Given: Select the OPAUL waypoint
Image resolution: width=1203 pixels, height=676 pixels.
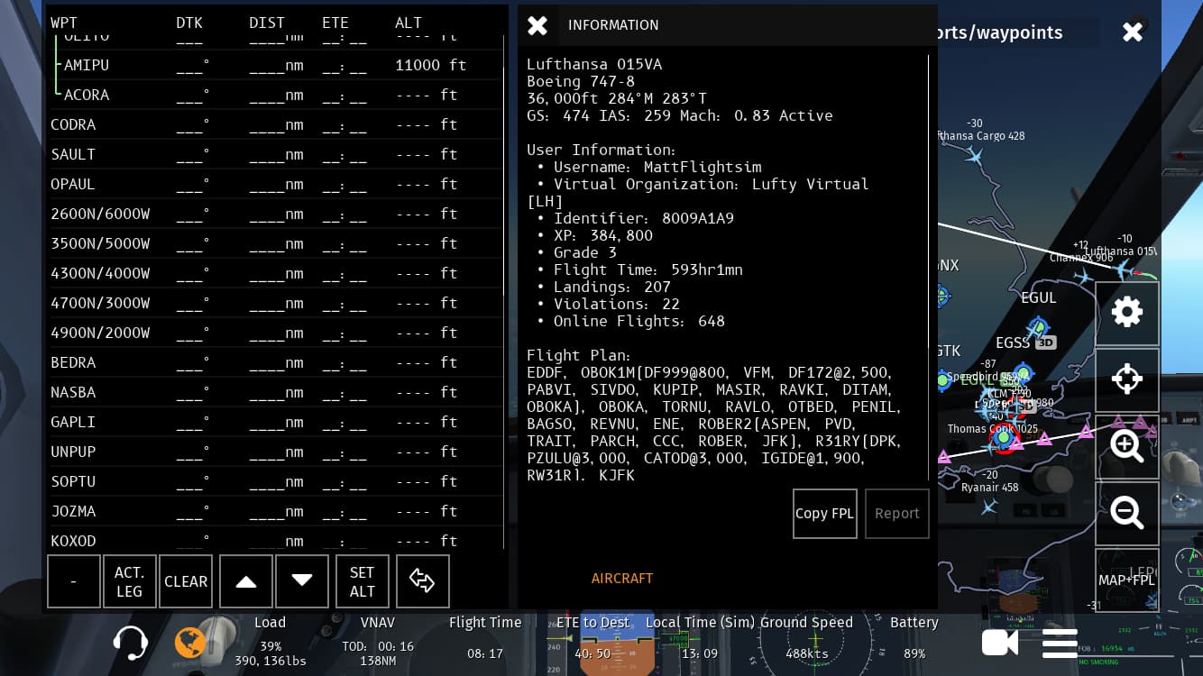Looking at the screenshot, I should click(275, 184).
